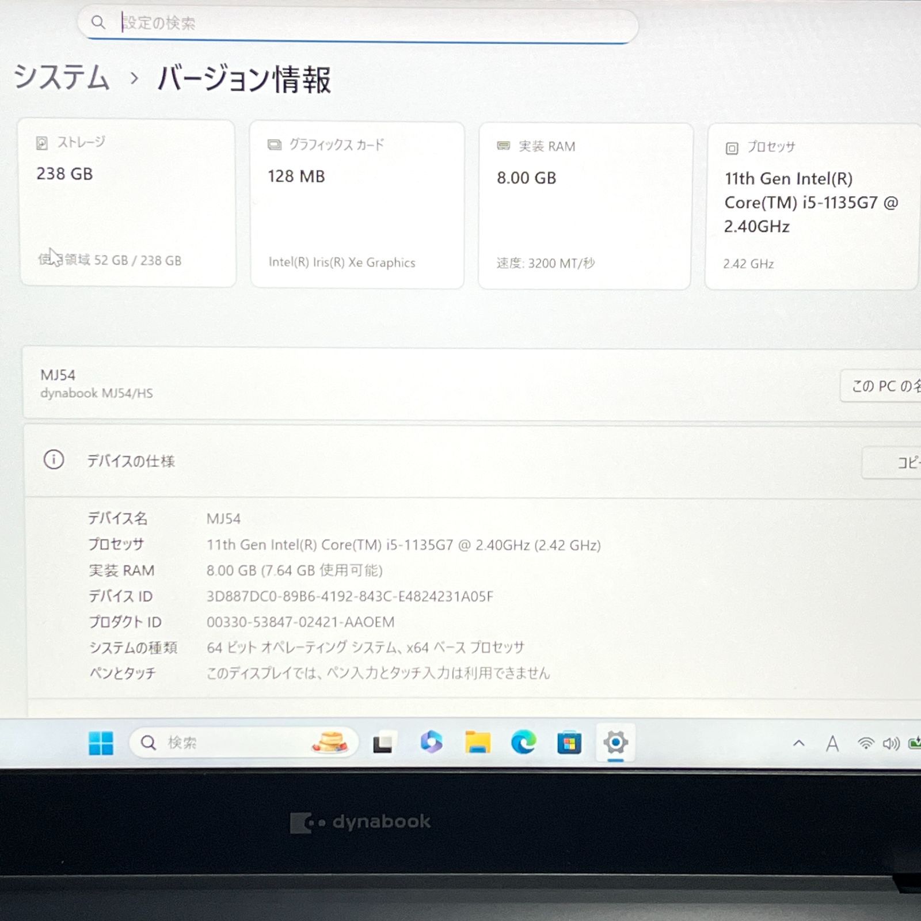Open Microsoft Store from the taskbar
This screenshot has height=921, width=921.
click(569, 743)
